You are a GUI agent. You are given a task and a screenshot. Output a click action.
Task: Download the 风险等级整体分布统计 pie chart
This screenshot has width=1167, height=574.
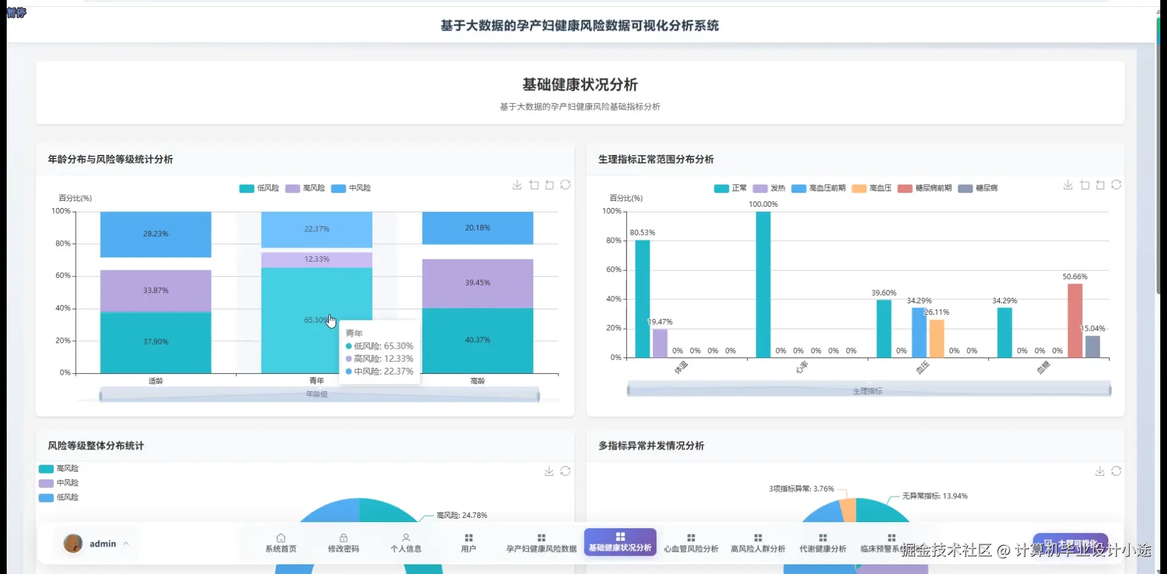[549, 471]
